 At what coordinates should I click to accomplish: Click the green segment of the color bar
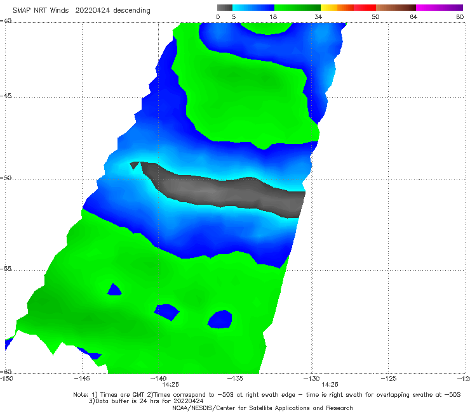tap(297, 8)
